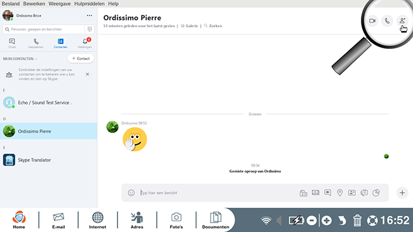Add a person to the conversation
Image resolution: width=413 pixels, height=232 pixels.
pos(402,21)
